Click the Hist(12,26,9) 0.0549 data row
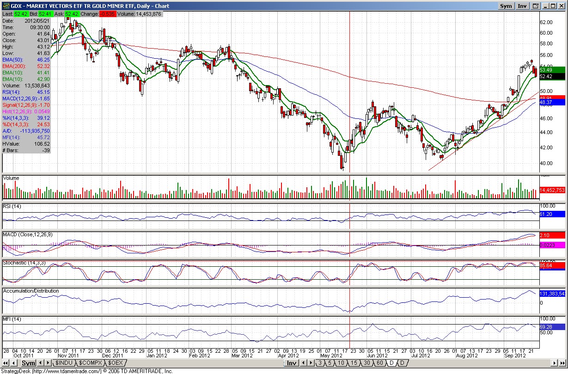This screenshot has height=374, width=568. point(26,111)
